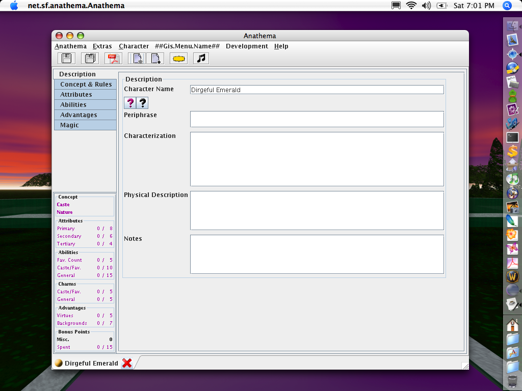
Task: Click the New document asterisk toolbar icon
Action: click(x=137, y=59)
